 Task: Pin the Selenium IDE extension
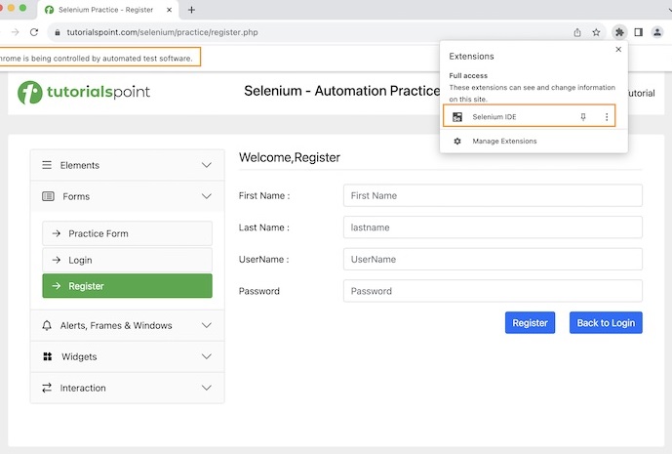click(583, 117)
